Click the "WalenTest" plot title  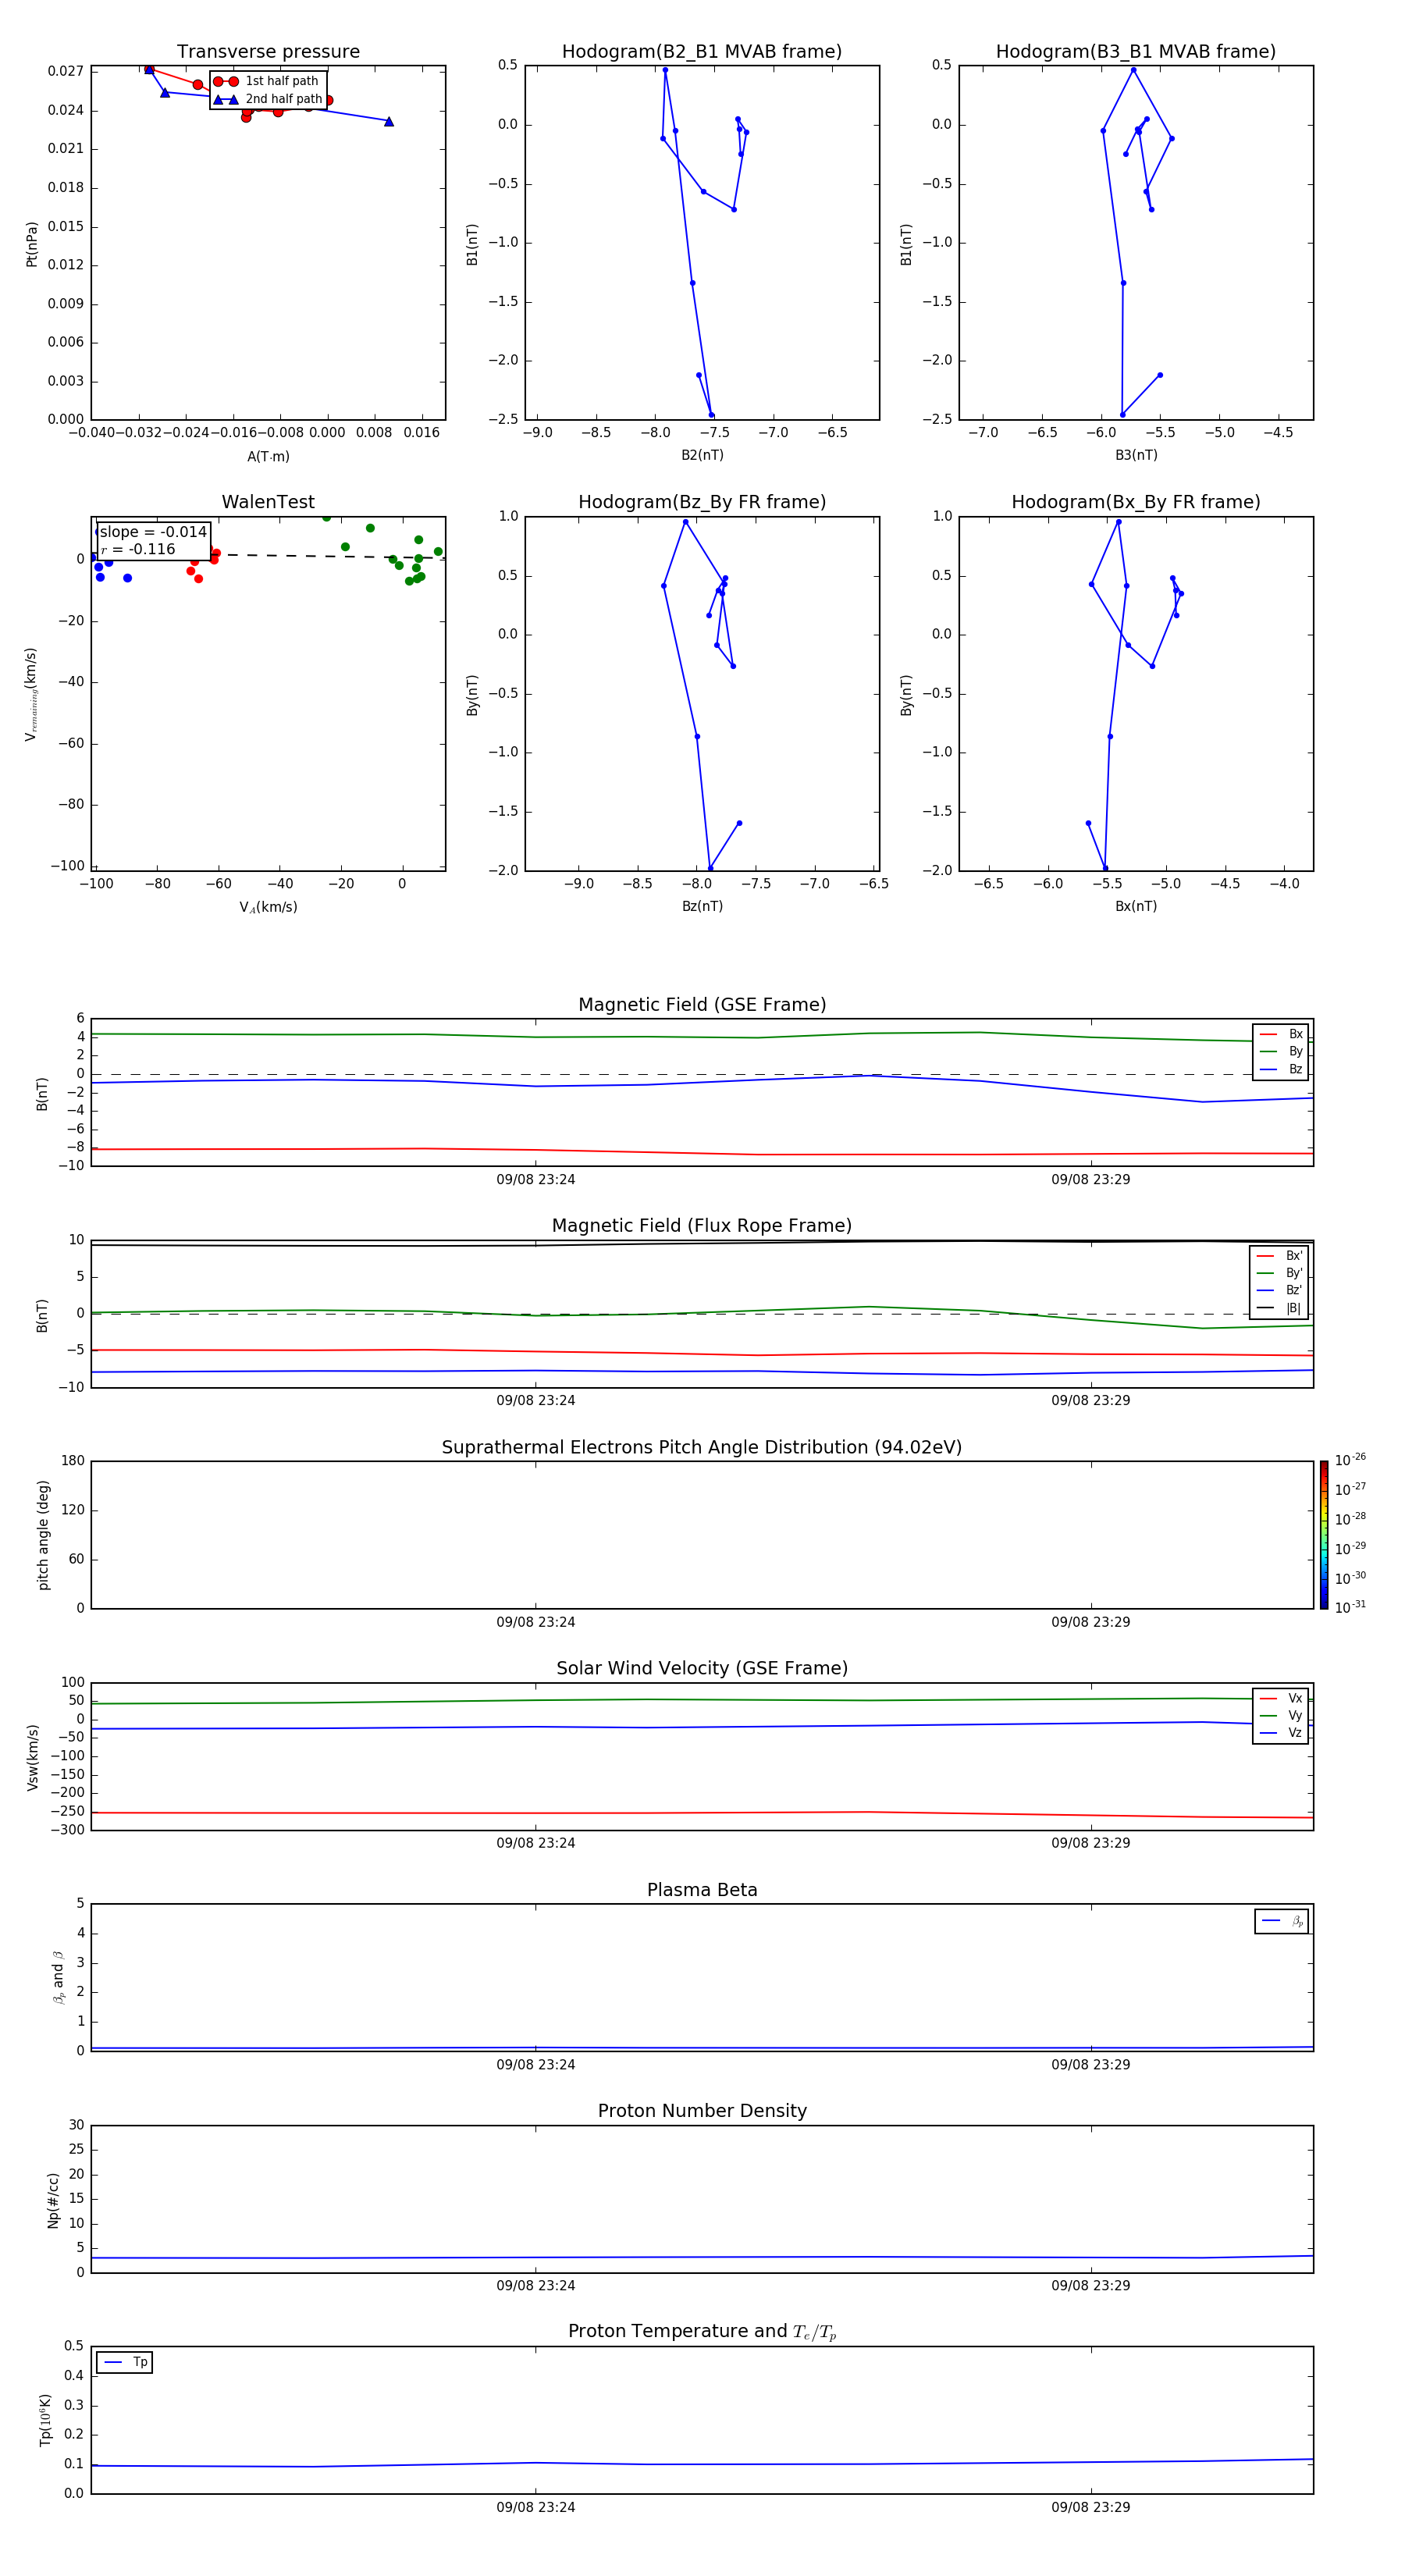(x=268, y=502)
